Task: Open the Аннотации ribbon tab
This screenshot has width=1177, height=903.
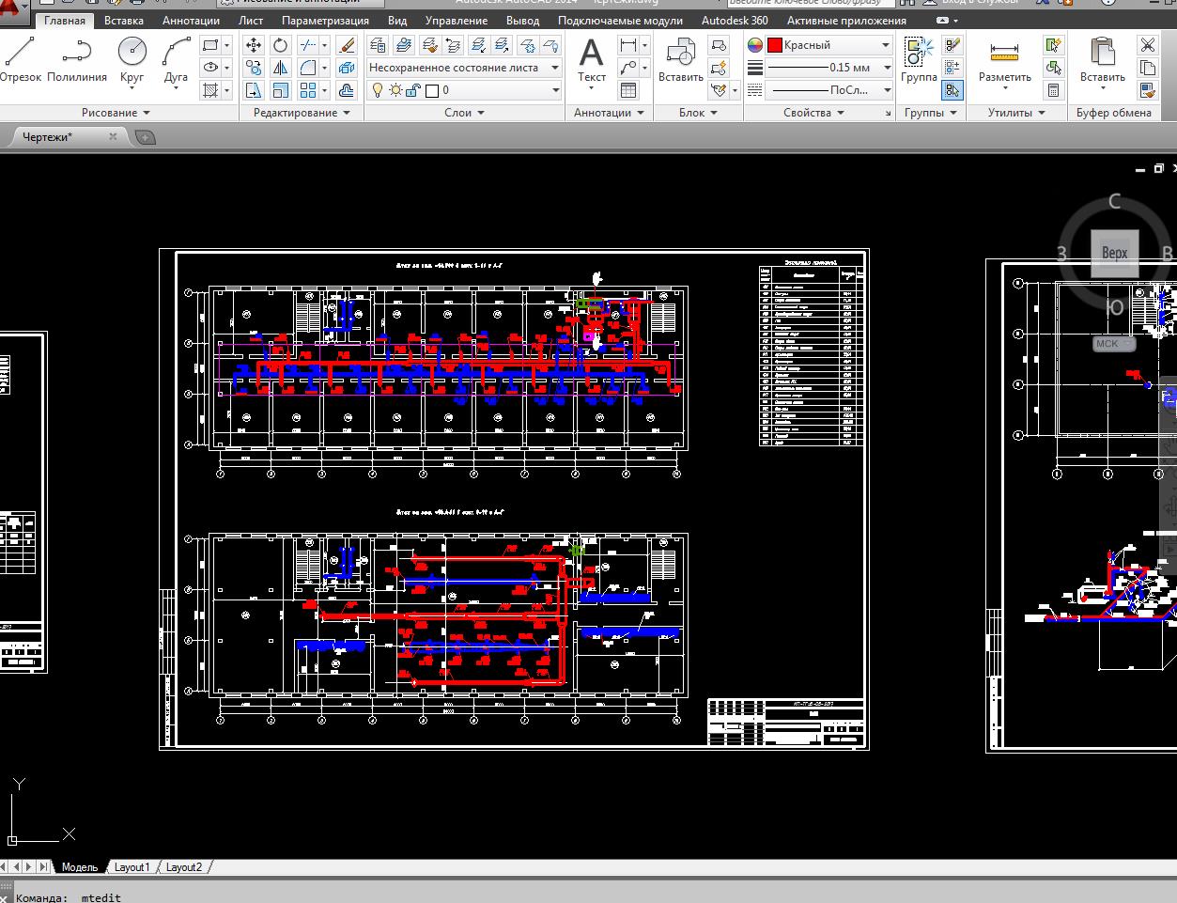Action: coord(191,20)
